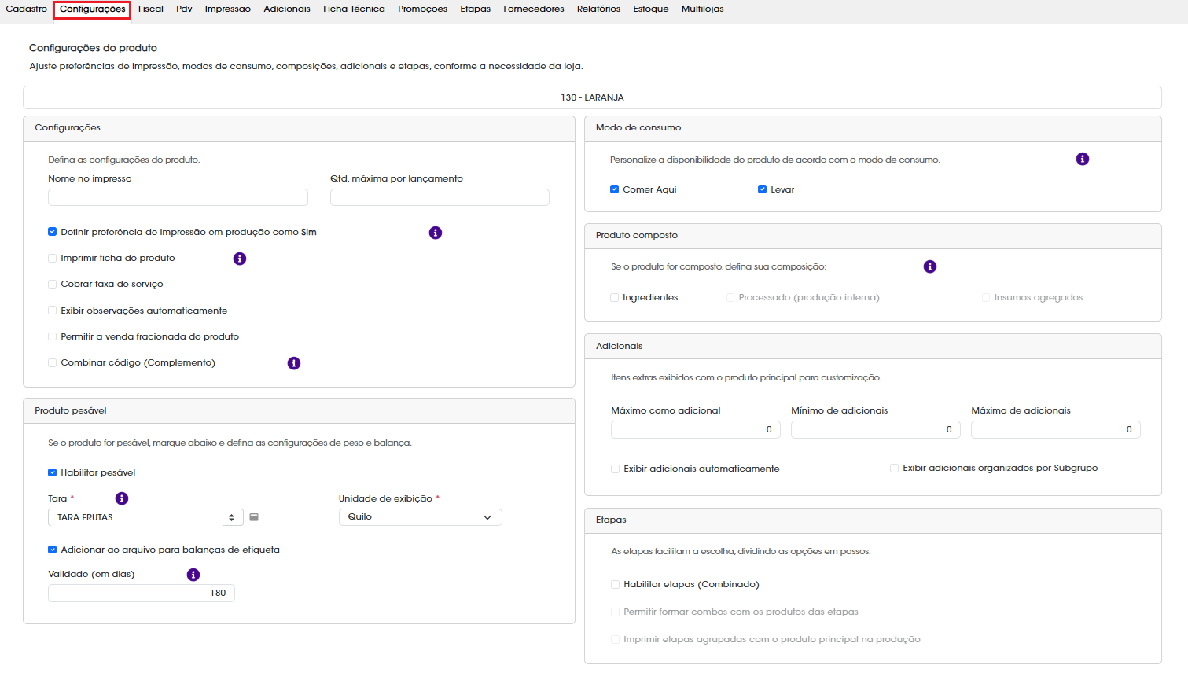This screenshot has height=680, width=1188.
Task: Check Exibir adicionais organizados por Subgrupo
Action: pyautogui.click(x=895, y=468)
